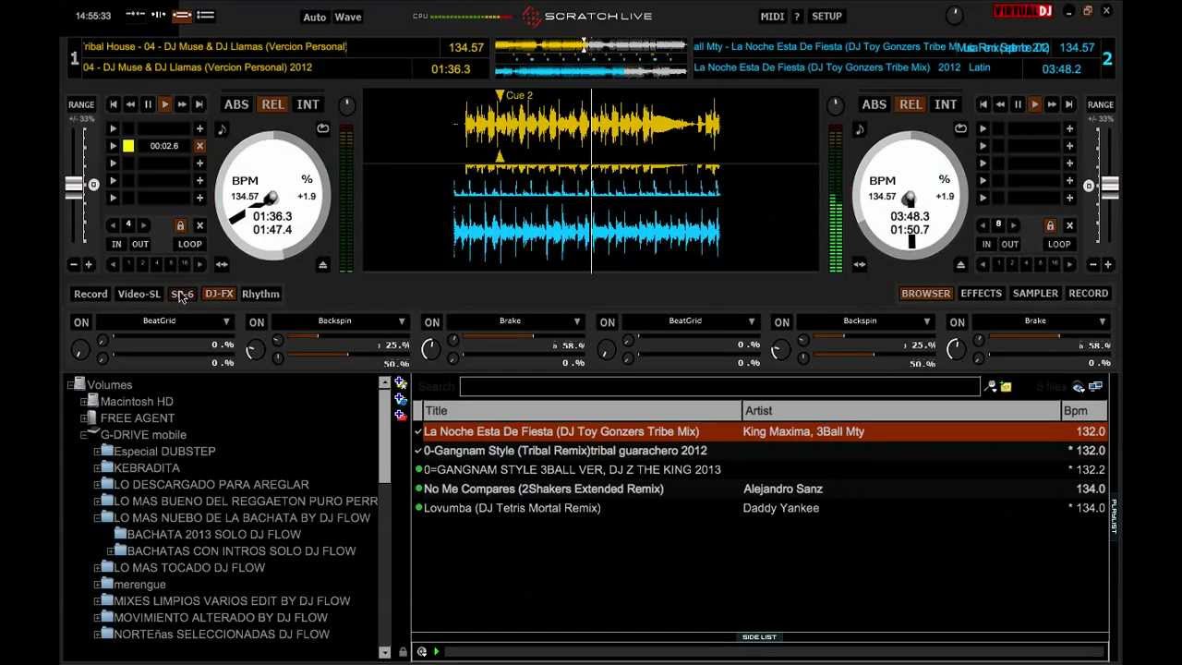Toggle key lock note icon on the left deck
1182x665 pixels.
(x=222, y=129)
